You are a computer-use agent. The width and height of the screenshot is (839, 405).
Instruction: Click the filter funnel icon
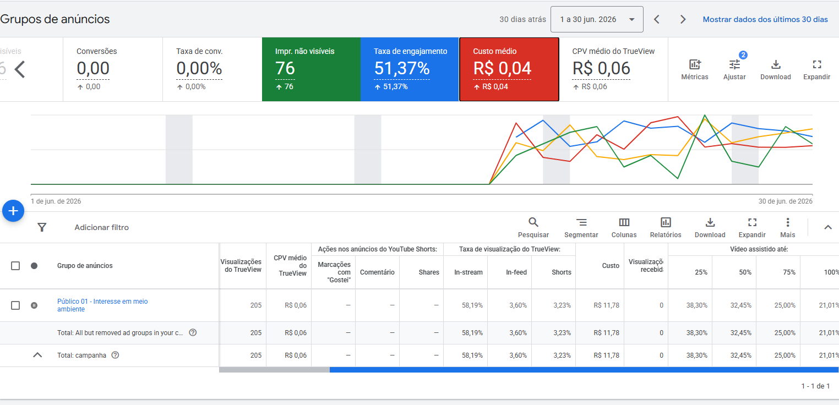pos(42,227)
